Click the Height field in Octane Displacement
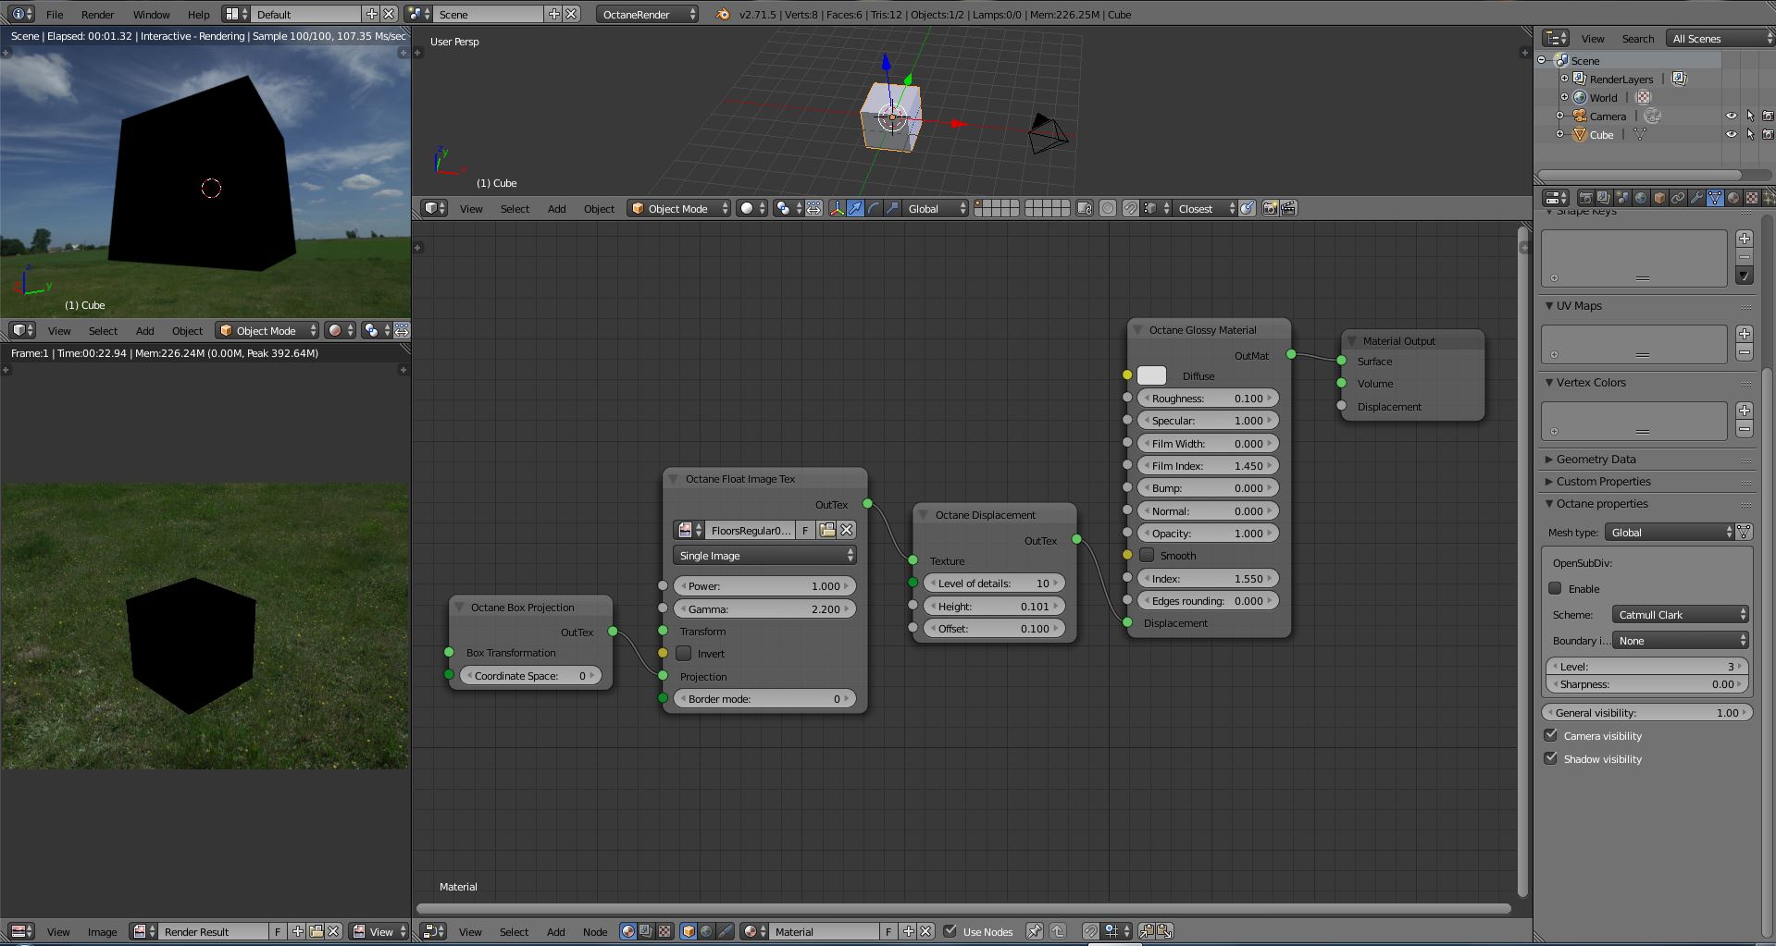Screen dimensions: 1776x946 click(x=994, y=606)
